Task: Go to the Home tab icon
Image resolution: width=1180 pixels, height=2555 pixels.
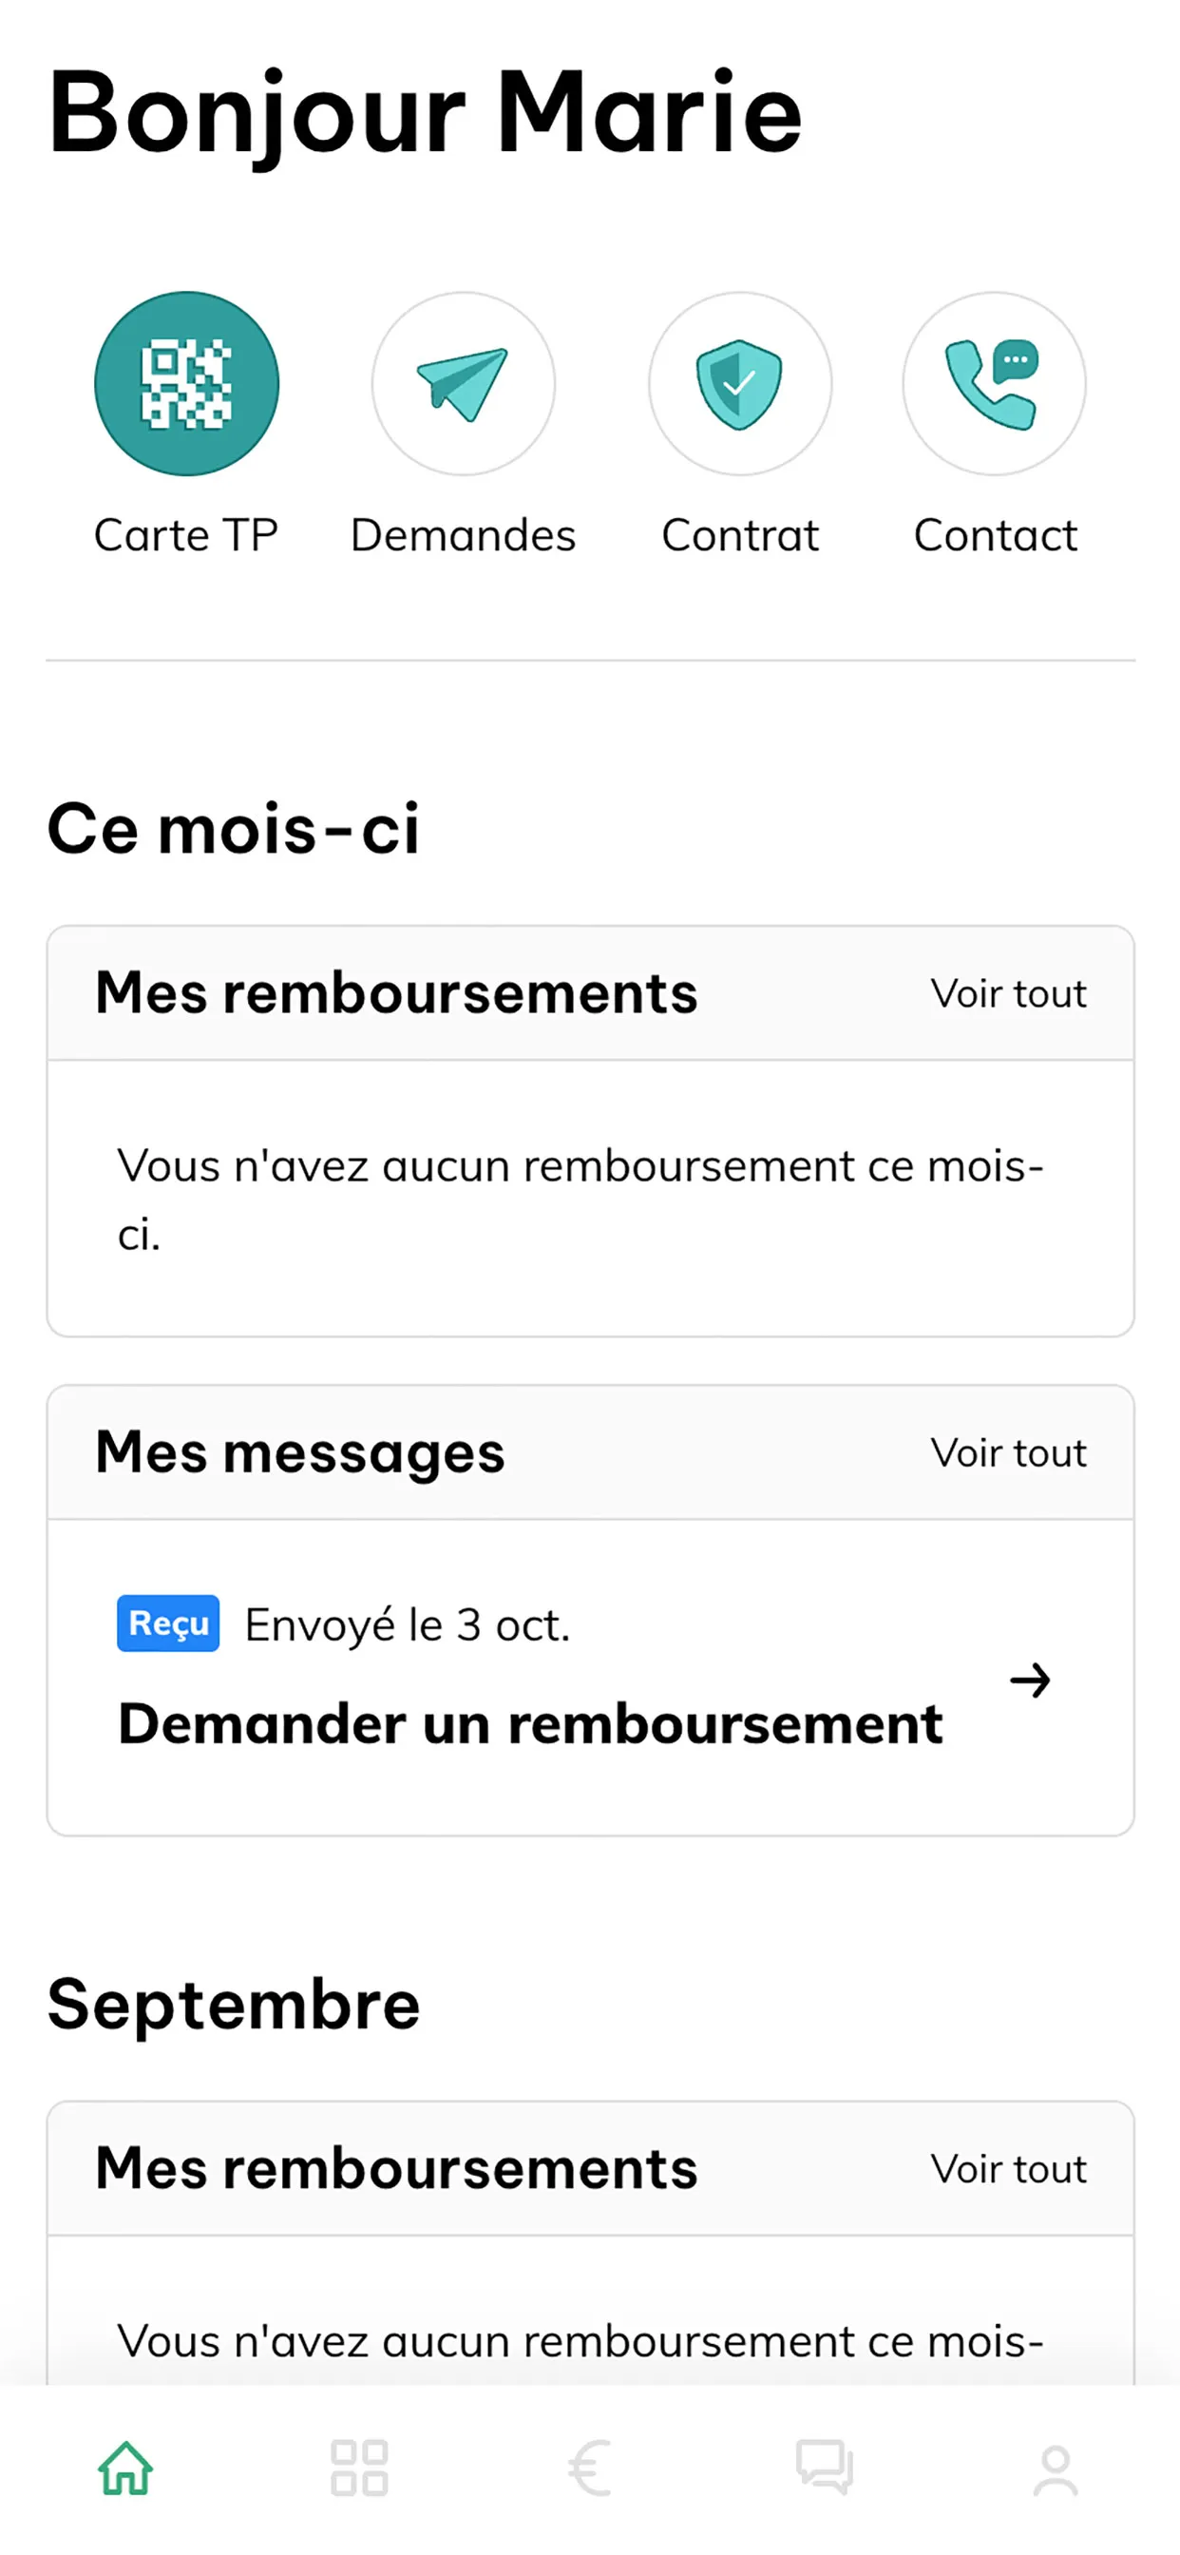Action: [126, 2468]
